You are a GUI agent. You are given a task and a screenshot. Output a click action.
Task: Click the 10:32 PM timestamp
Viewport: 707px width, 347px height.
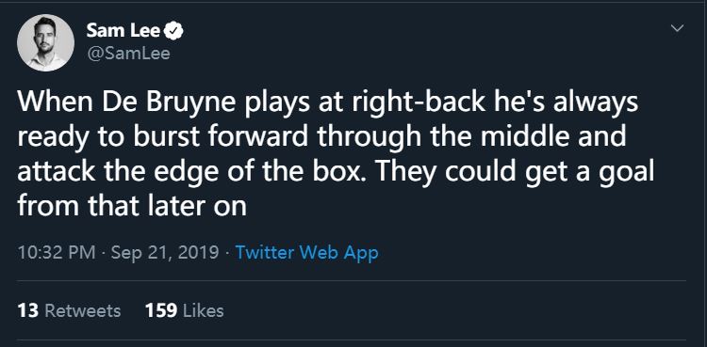(x=57, y=252)
